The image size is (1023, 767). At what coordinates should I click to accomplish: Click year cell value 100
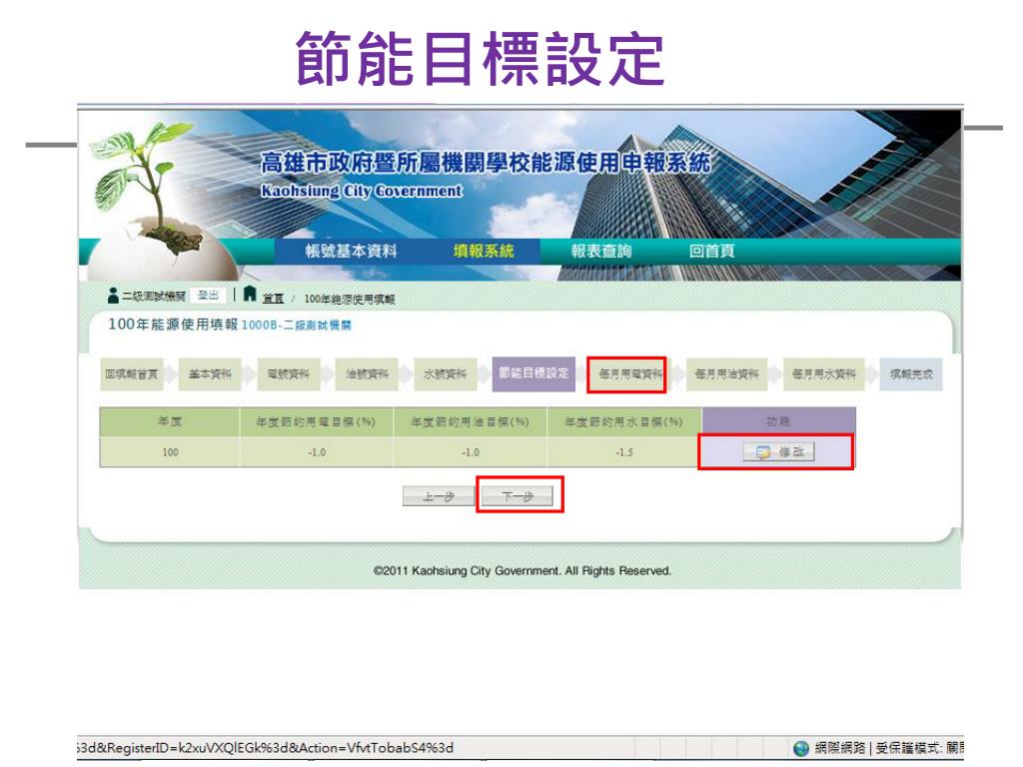170,452
